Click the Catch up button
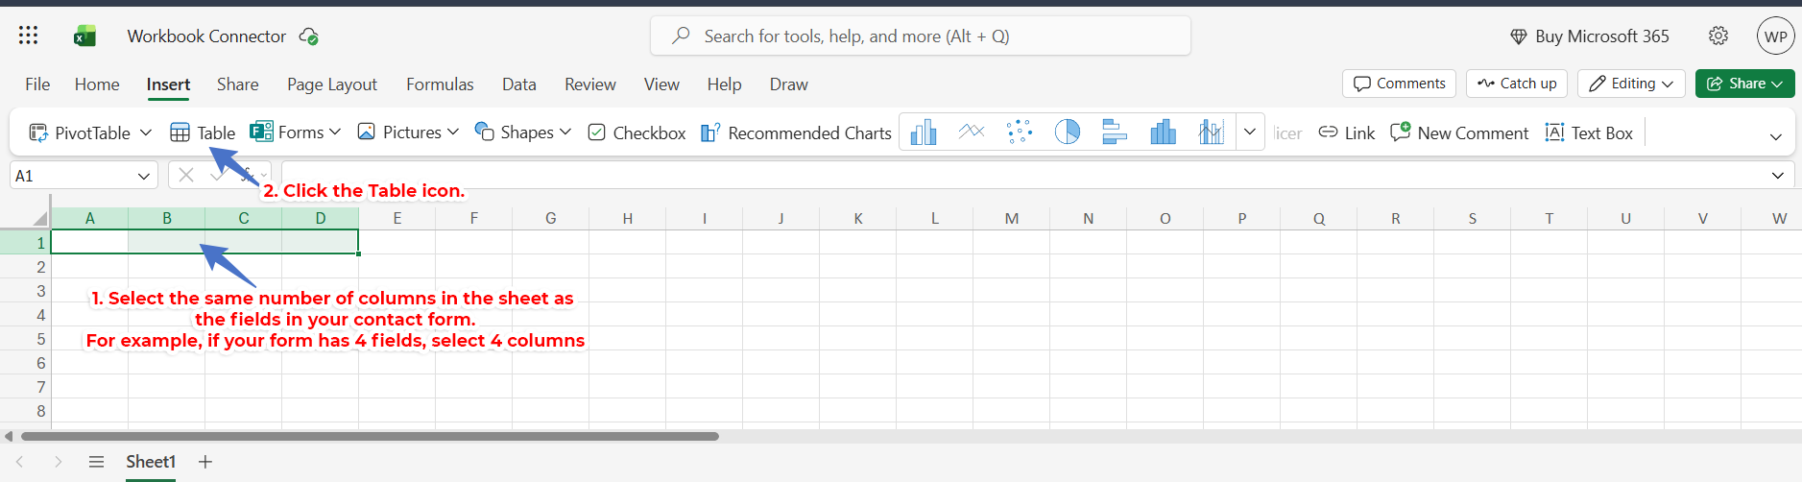Viewport: 1802px width, 482px height. pyautogui.click(x=1517, y=84)
